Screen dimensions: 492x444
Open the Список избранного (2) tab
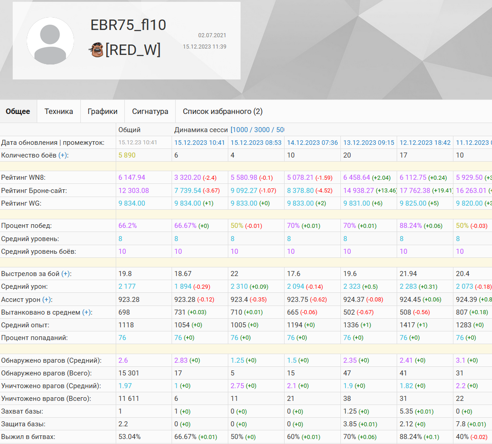coord(222,111)
